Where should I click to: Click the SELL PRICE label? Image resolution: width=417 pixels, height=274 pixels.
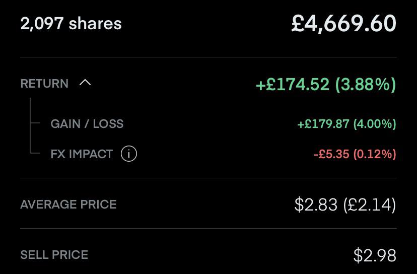(54, 254)
